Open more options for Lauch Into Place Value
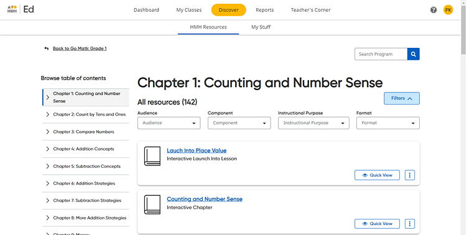 (410, 175)
